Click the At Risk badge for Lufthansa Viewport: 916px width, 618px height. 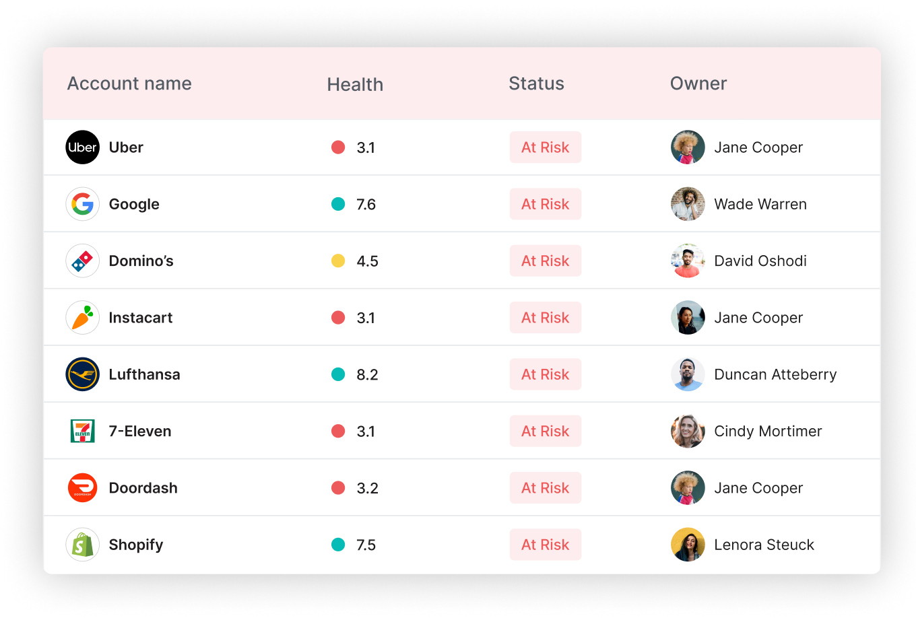pos(546,374)
